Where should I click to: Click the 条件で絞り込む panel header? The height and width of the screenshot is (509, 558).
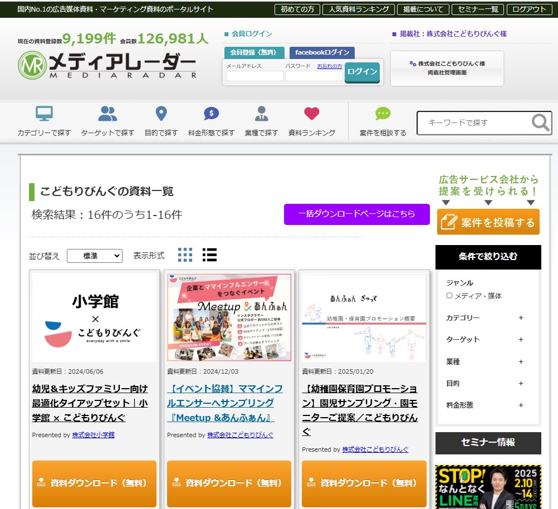point(488,257)
